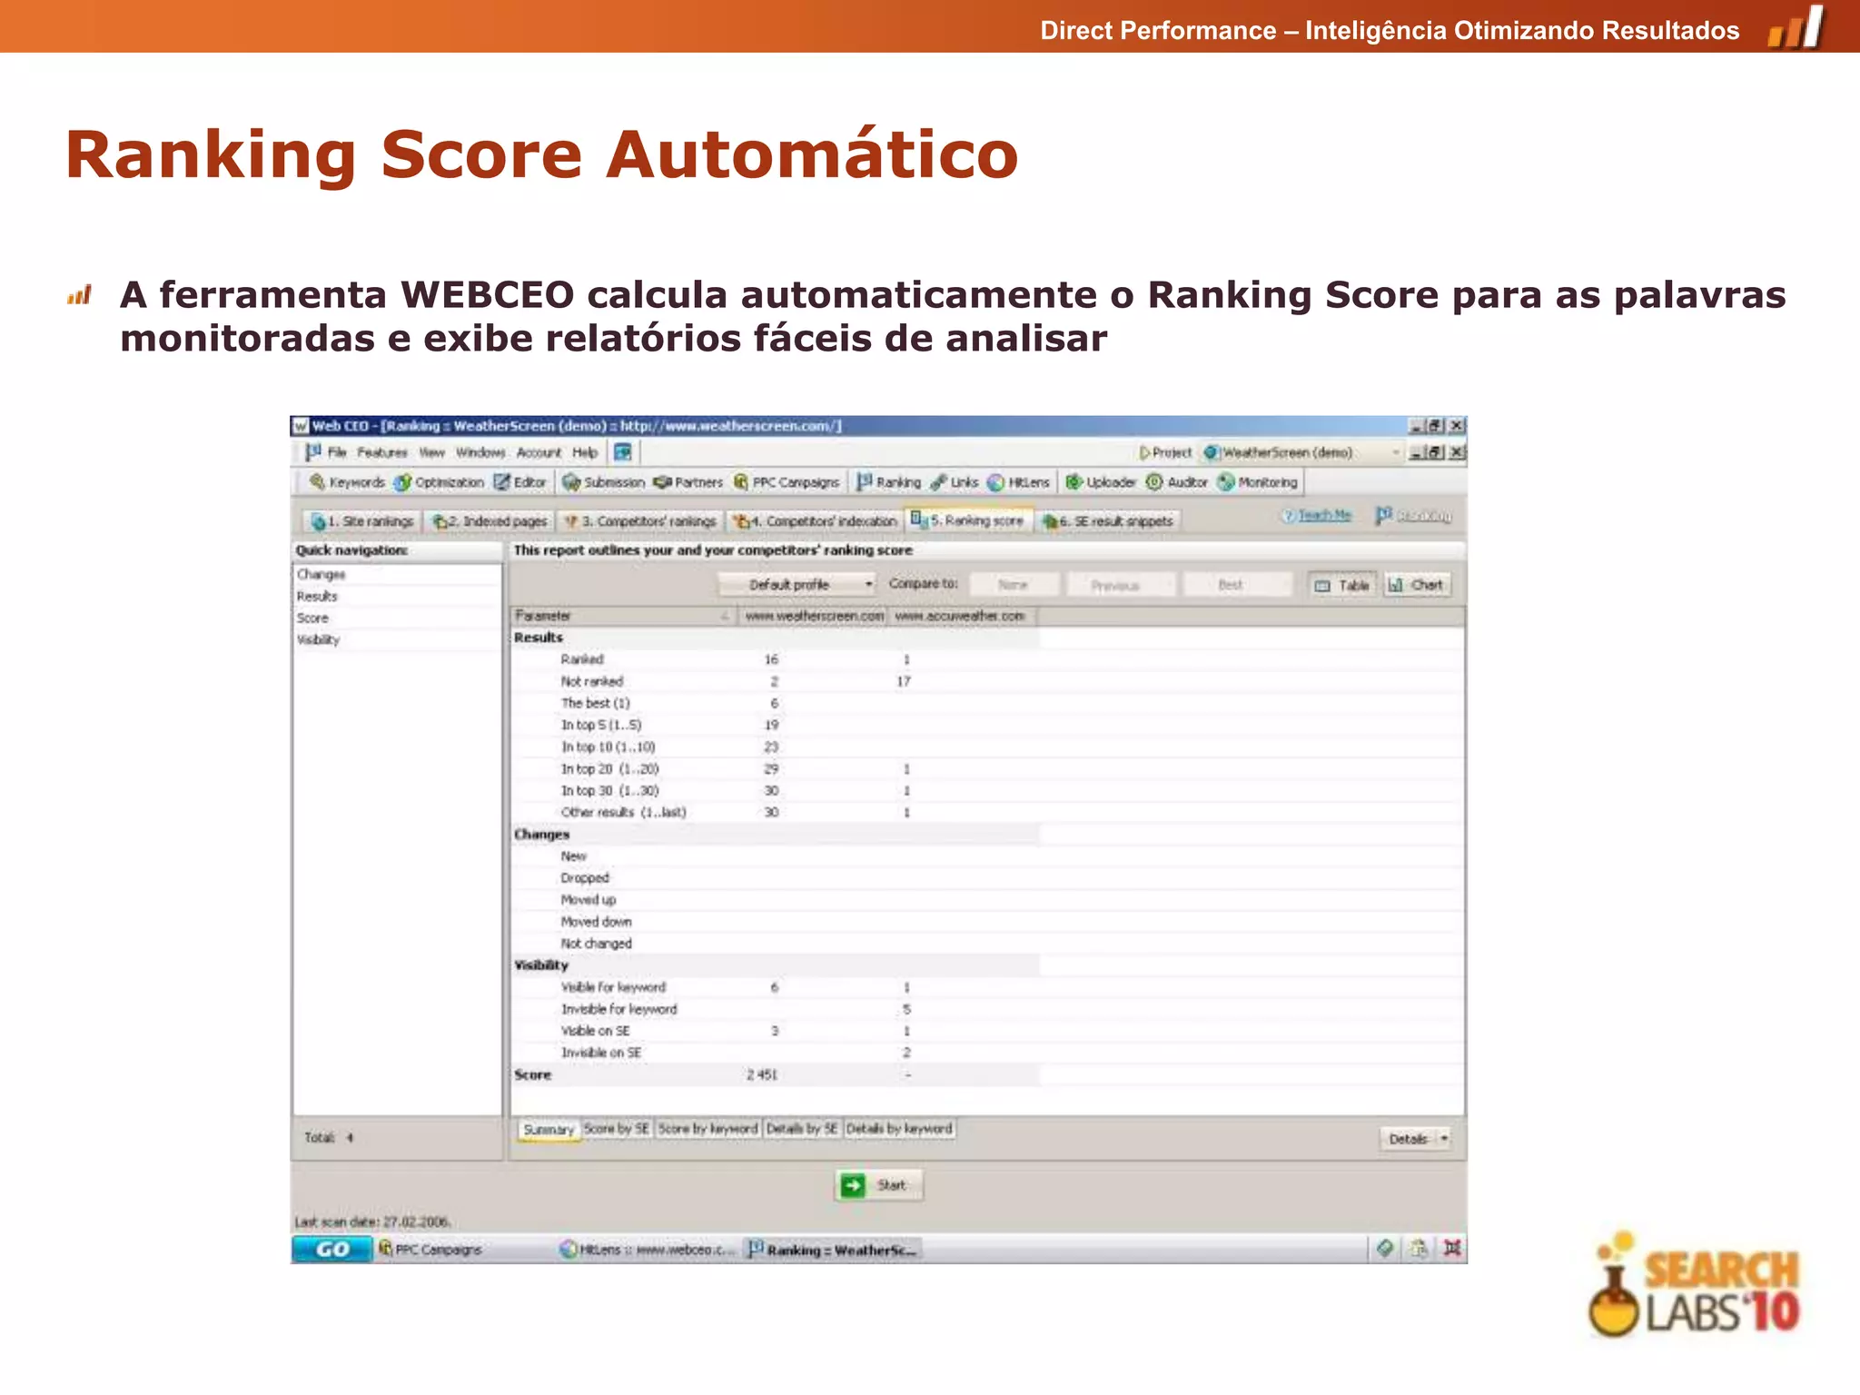The width and height of the screenshot is (1860, 1395).
Task: Click the rightmost status bar icon
Action: [x=1452, y=1248]
